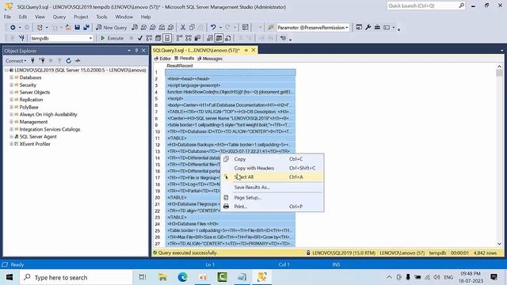Collapse the LENOVO\SQL2019 server node
This screenshot has width=507, height=285.
(x=6, y=70)
